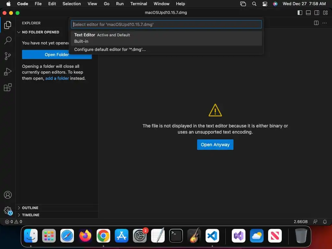
Task: Click the Open Folder button
Action: (x=57, y=54)
